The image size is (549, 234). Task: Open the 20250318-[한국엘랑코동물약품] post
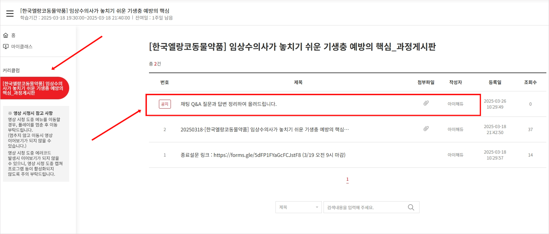(265, 129)
